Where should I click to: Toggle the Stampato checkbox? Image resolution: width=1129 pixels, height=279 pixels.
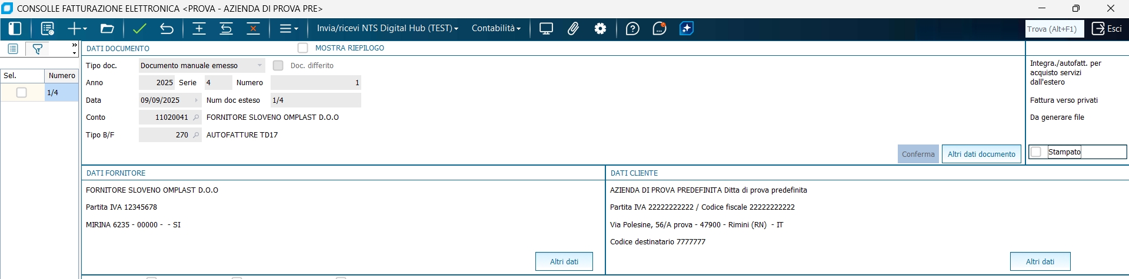(1036, 152)
